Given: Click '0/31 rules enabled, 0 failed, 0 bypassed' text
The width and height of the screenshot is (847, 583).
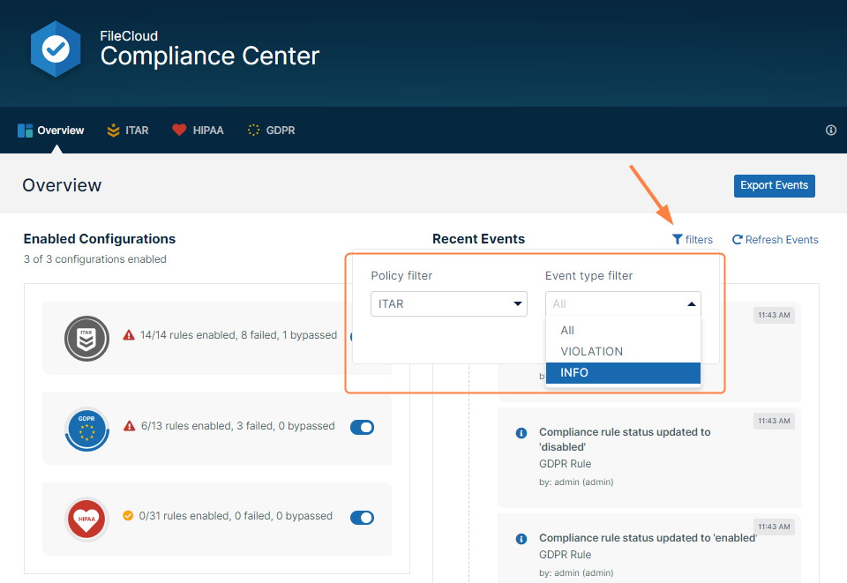Looking at the screenshot, I should 236,515.
